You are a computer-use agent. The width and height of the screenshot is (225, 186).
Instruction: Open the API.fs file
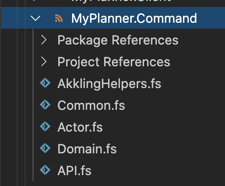(x=75, y=171)
